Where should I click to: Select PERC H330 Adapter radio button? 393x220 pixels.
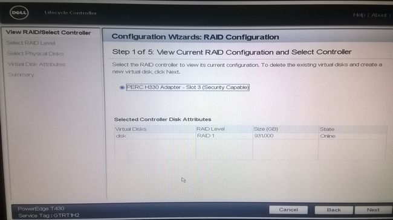pos(122,87)
